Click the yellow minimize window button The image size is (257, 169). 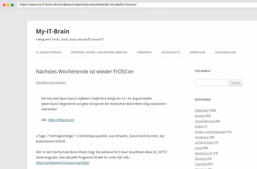[8, 5]
